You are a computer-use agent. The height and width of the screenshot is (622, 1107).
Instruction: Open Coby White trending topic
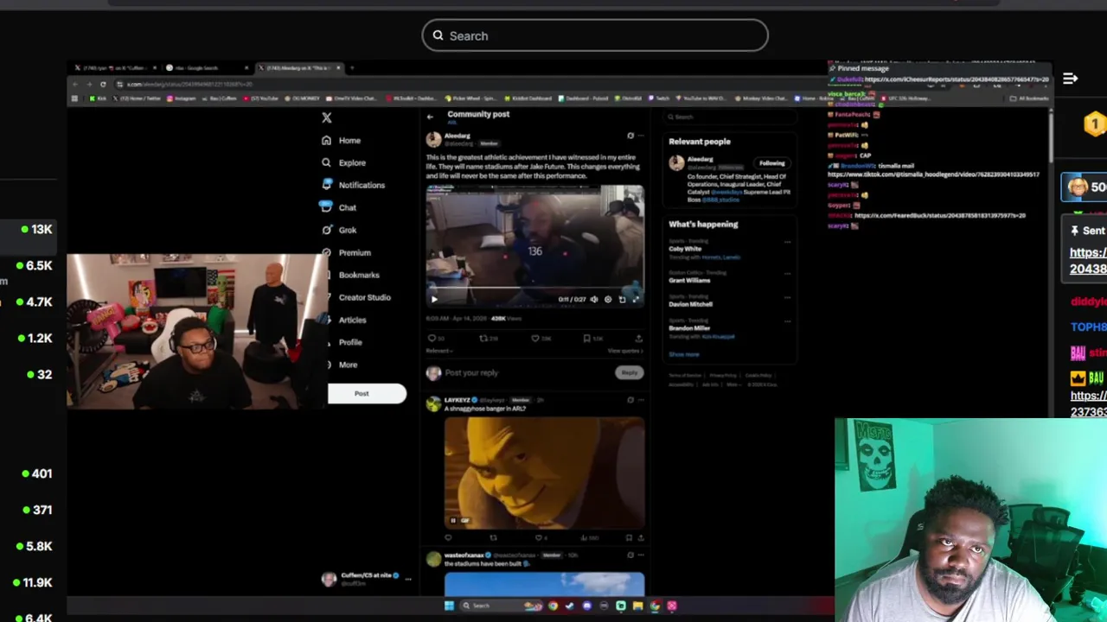pos(685,249)
